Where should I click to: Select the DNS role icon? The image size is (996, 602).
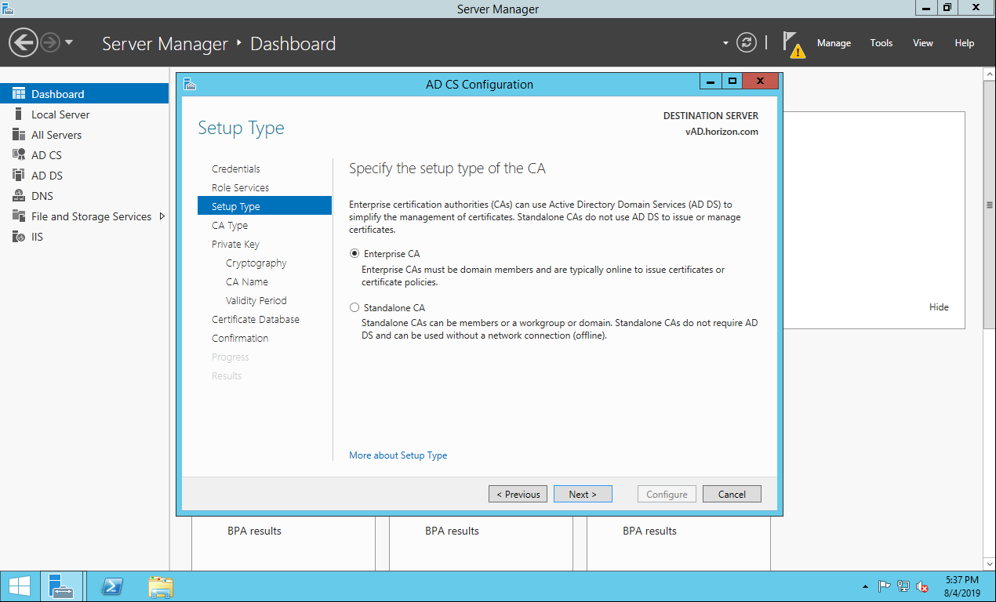pyautogui.click(x=18, y=196)
